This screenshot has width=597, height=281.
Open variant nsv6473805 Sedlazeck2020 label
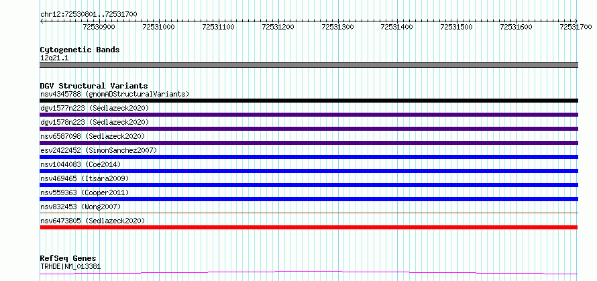93,221
